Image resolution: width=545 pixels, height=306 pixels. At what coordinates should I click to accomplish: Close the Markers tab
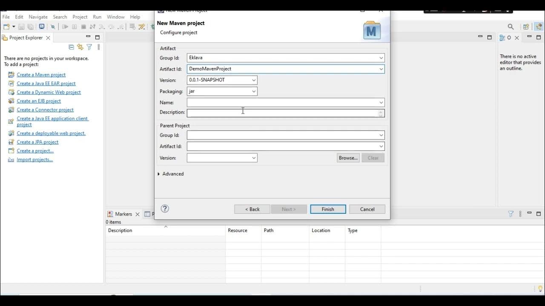138,214
